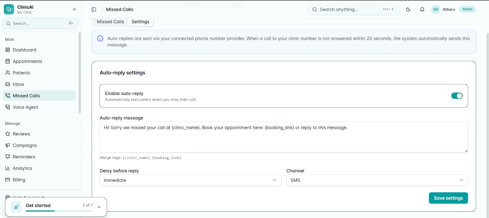This screenshot has height=218, width=489.
Task: Click the {clinic_name} merge tag text
Action: click(x=136, y=158)
